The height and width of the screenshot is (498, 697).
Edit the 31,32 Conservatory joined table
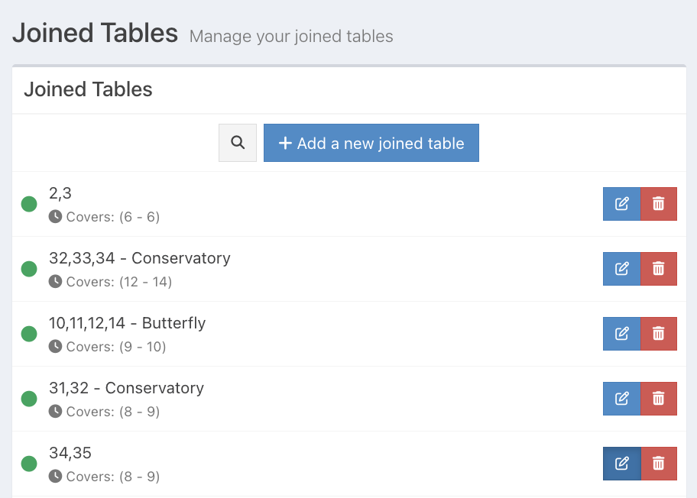click(621, 399)
